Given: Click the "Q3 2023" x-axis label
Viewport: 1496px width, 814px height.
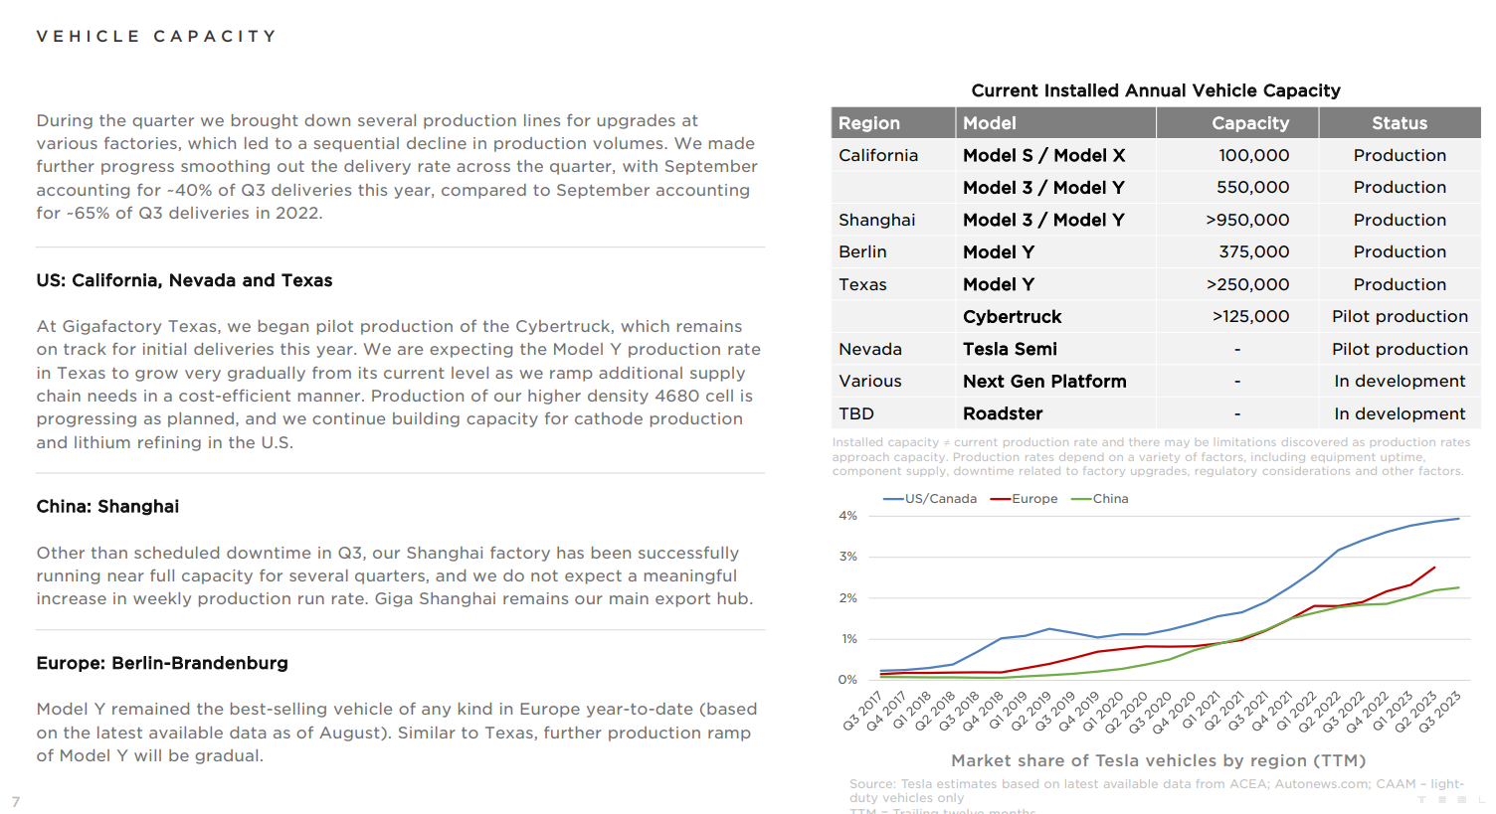Looking at the screenshot, I should pyautogui.click(x=1439, y=712).
